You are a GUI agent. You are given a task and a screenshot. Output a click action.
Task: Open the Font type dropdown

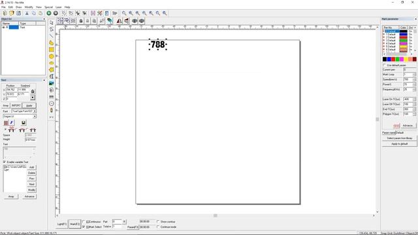pyautogui.click(x=35, y=111)
